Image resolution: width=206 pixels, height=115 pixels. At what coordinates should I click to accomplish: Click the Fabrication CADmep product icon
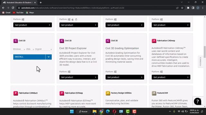click(x=154, y=41)
